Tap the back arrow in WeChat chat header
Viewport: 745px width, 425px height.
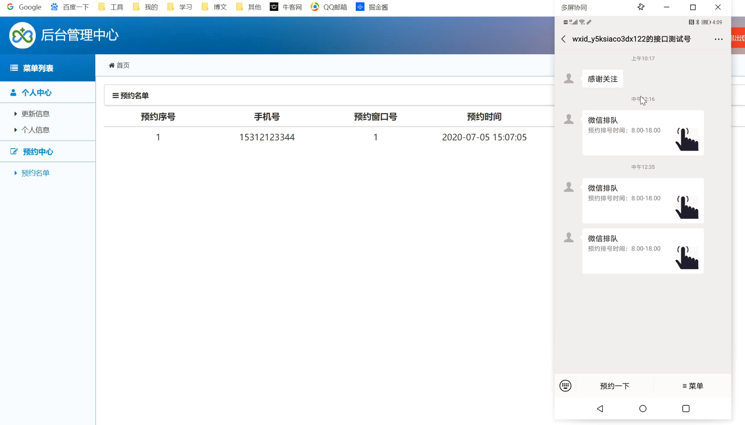[x=564, y=39]
